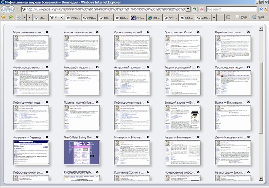The image size is (269, 188).
Task: Close the Мультивселенная thumbnail tab
Action: 47,32
